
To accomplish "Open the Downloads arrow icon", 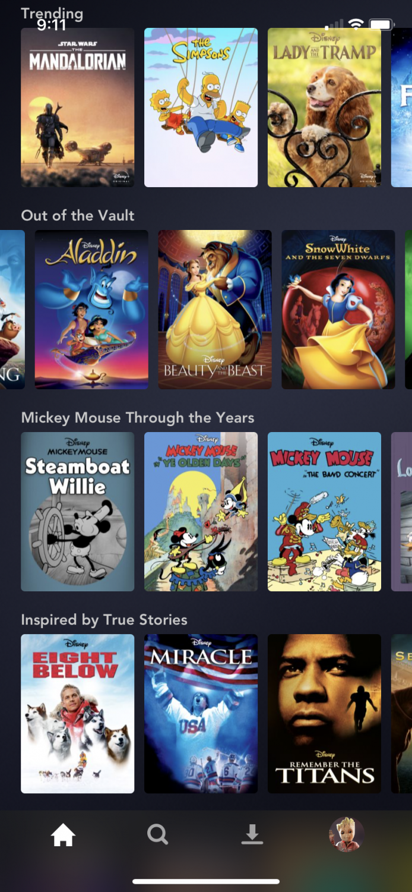I will click(x=252, y=834).
